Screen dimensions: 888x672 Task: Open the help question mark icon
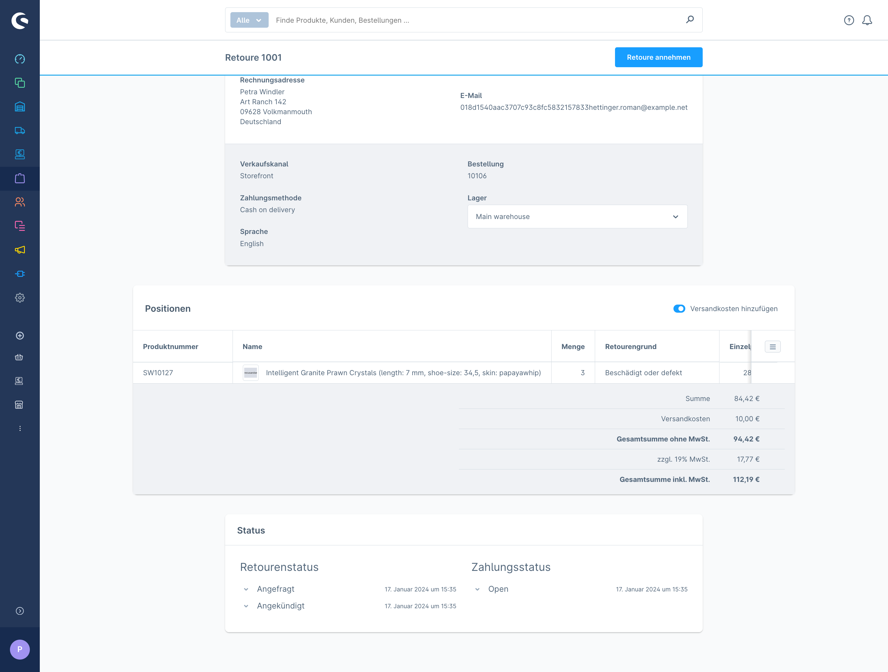tap(849, 20)
